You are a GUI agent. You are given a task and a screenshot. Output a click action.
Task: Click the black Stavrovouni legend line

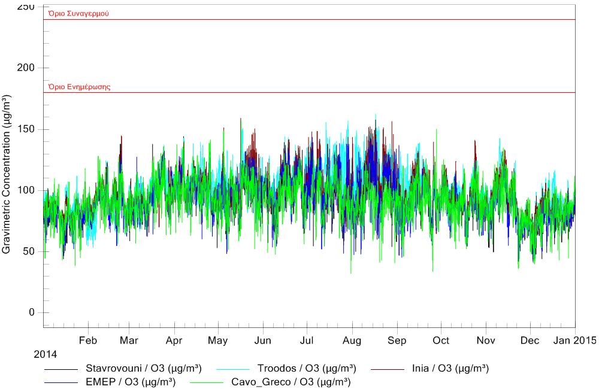(60, 369)
